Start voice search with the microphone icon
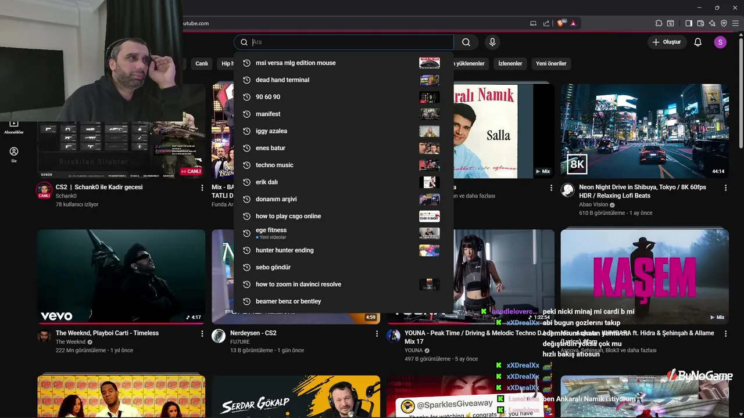This screenshot has height=418, width=744. pyautogui.click(x=492, y=42)
